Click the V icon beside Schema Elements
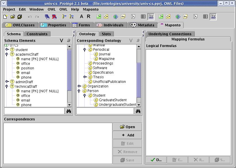Screen dimensions: 236x168 coord(61,40)
